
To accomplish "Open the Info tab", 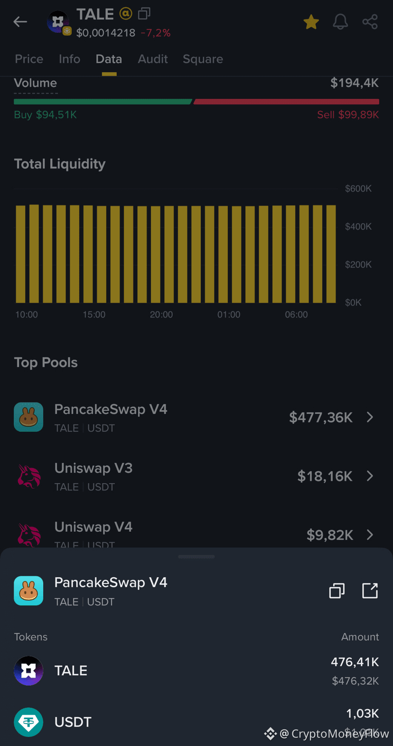I will [x=69, y=59].
